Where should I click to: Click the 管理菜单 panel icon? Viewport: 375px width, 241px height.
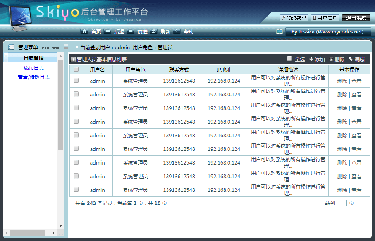pyautogui.click(x=11, y=48)
